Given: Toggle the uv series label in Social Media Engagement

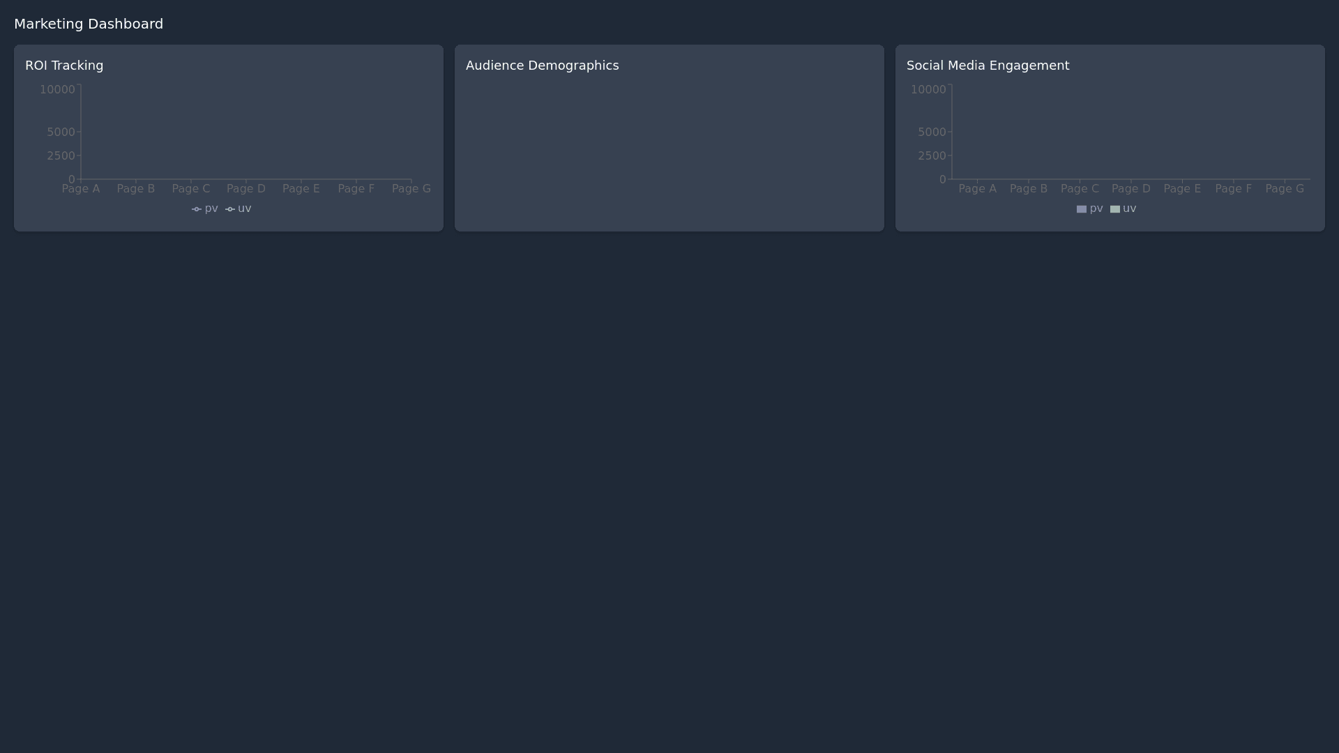Looking at the screenshot, I should [1130, 208].
